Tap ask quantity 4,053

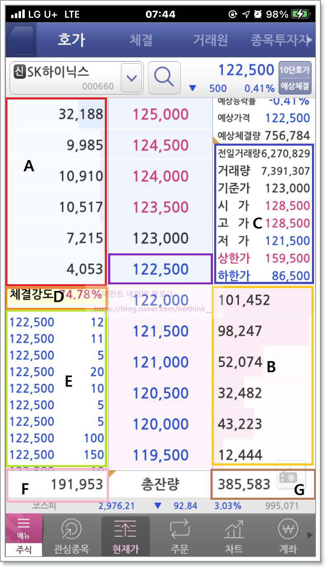pyautogui.click(x=85, y=269)
